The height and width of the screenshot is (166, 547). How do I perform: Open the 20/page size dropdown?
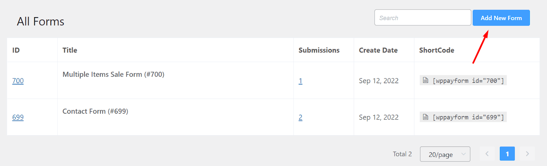445,154
